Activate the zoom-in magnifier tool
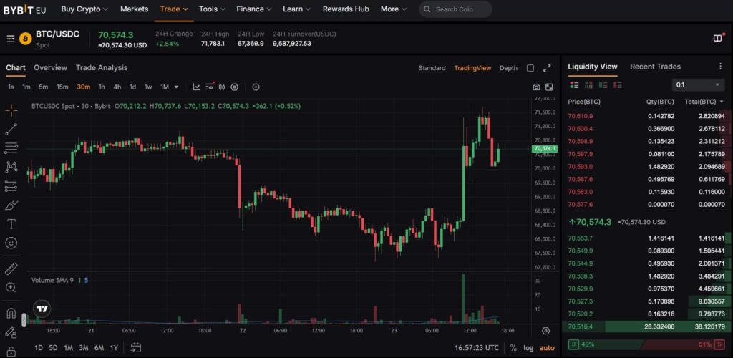 [11, 287]
